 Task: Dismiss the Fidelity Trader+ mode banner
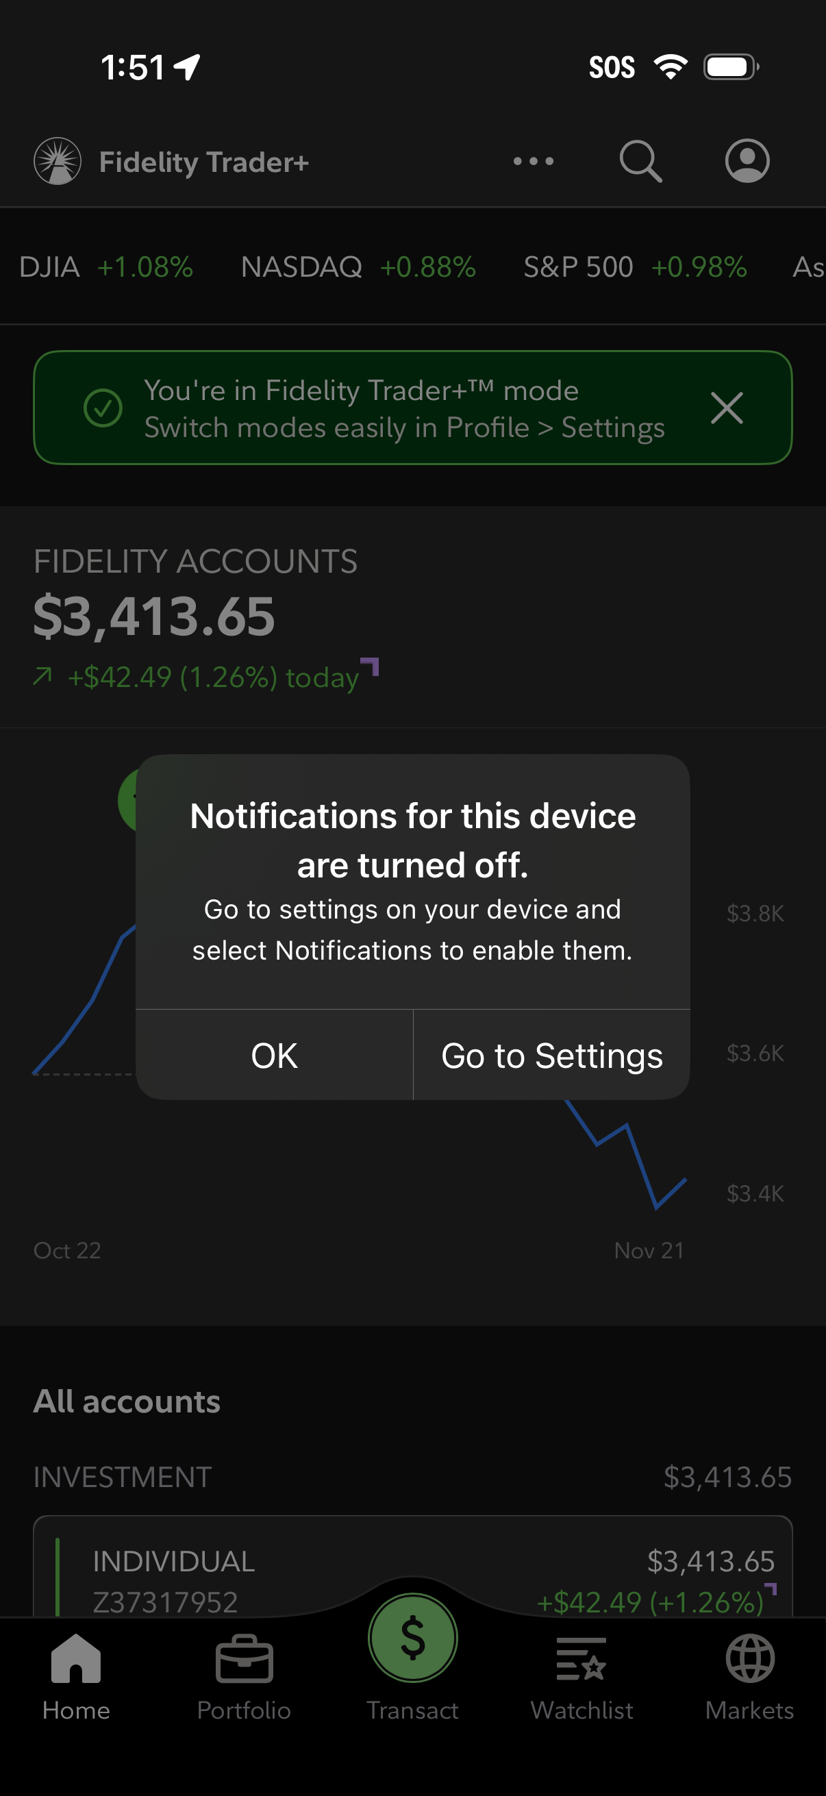click(727, 409)
